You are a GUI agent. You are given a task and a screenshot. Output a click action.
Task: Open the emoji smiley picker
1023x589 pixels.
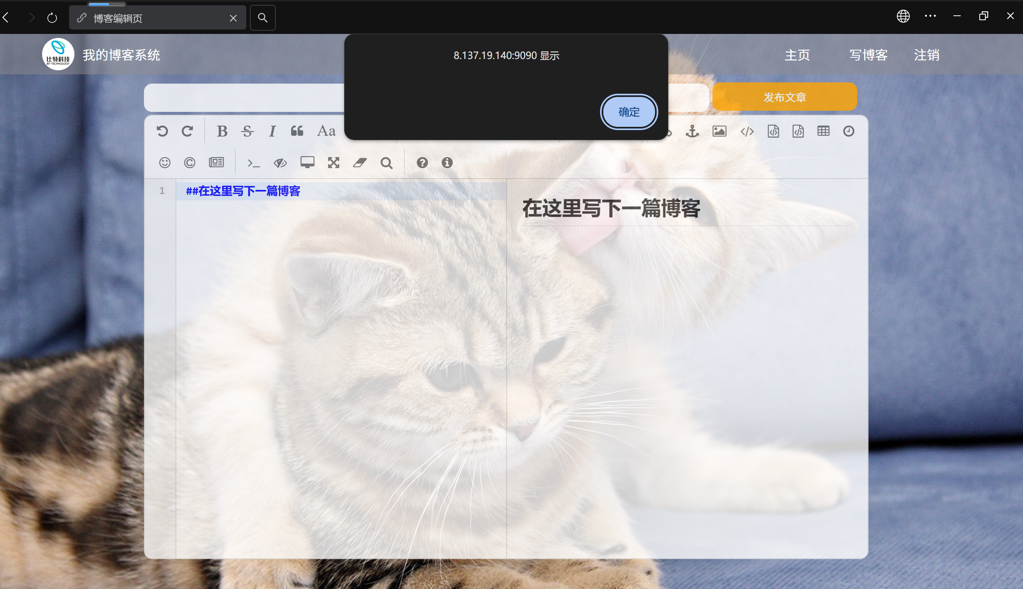click(164, 163)
